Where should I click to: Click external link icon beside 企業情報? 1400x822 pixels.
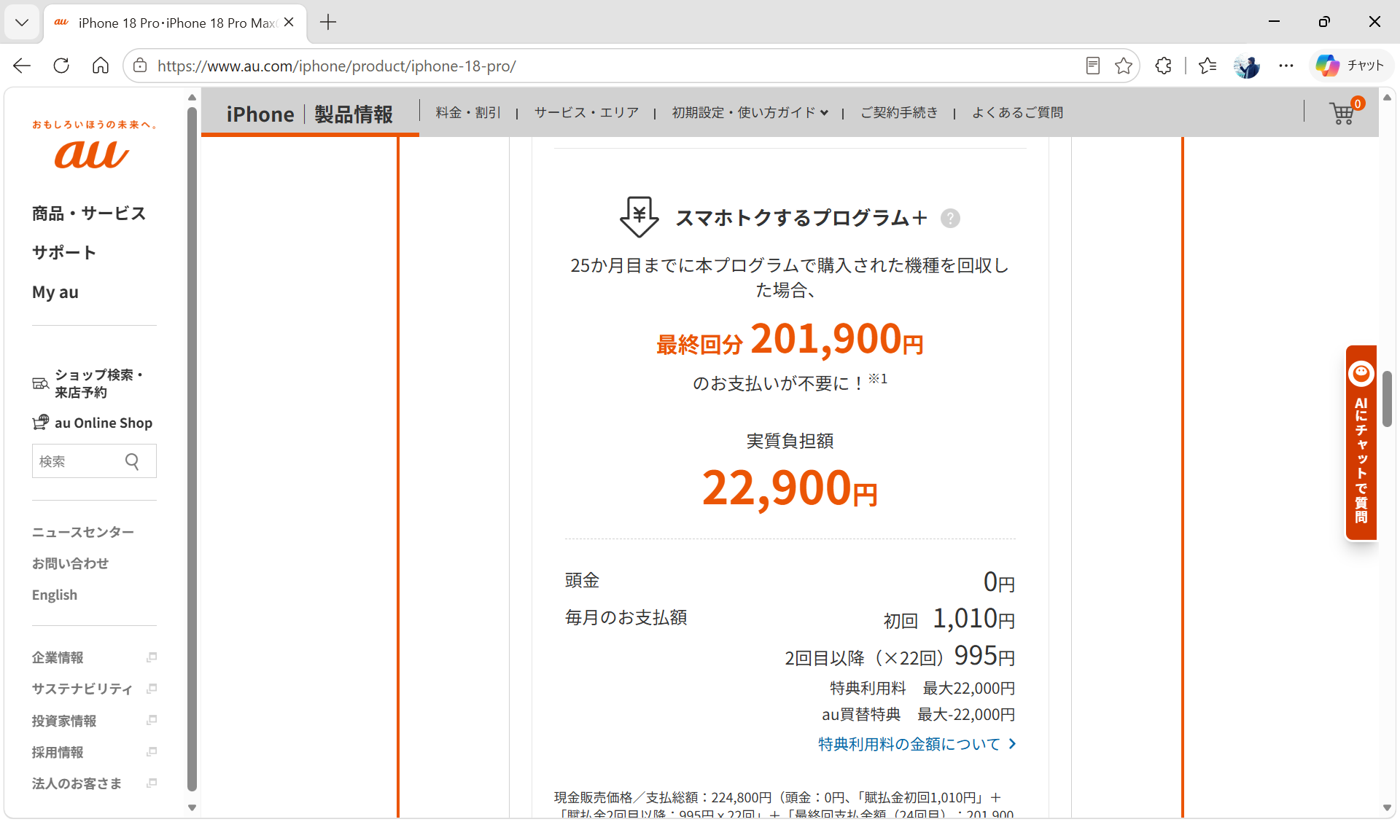(152, 657)
